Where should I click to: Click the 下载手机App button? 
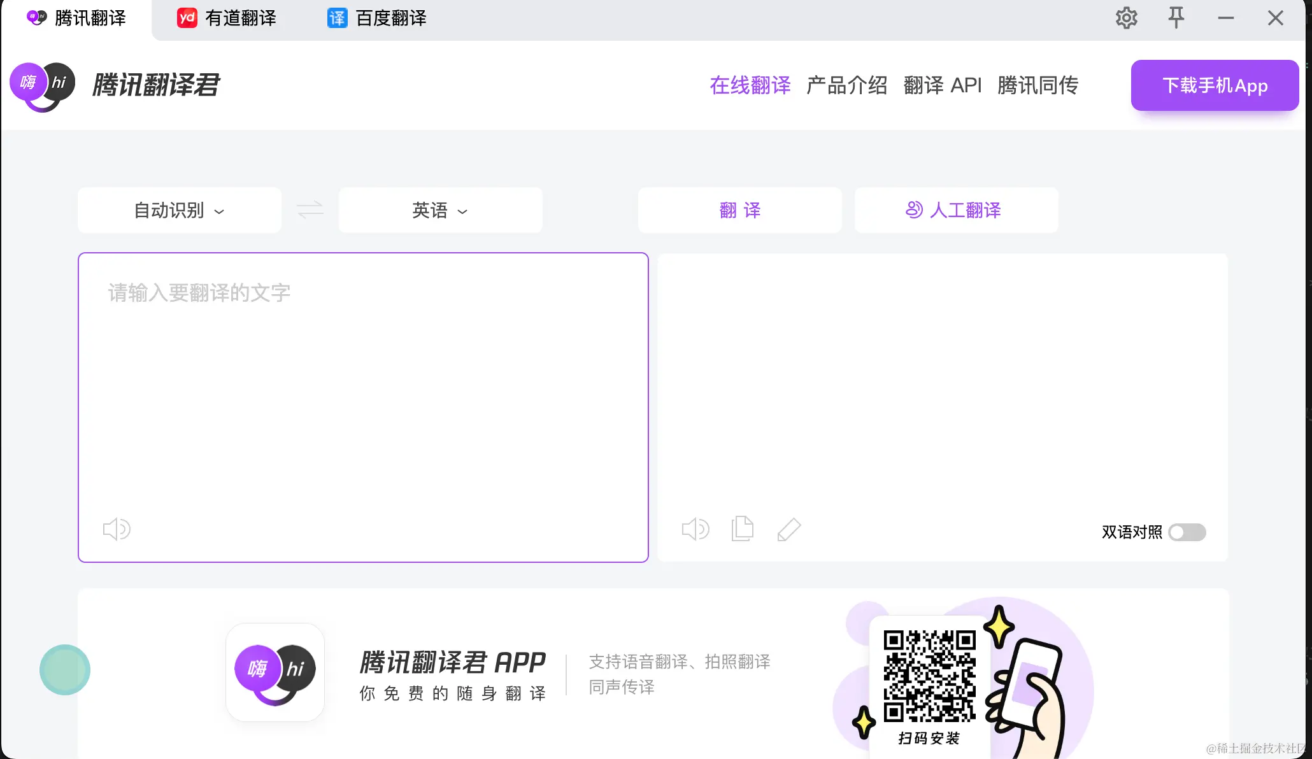click(x=1215, y=85)
